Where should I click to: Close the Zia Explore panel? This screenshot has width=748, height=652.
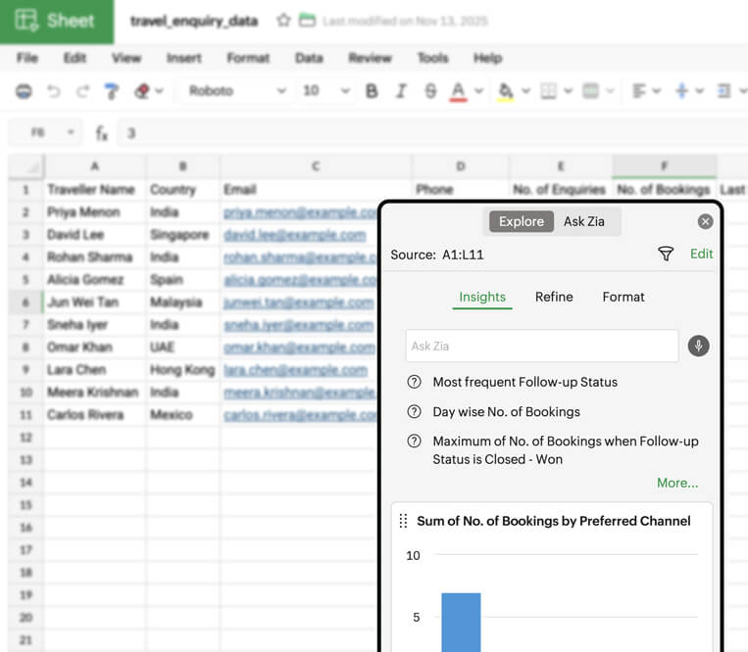point(705,221)
